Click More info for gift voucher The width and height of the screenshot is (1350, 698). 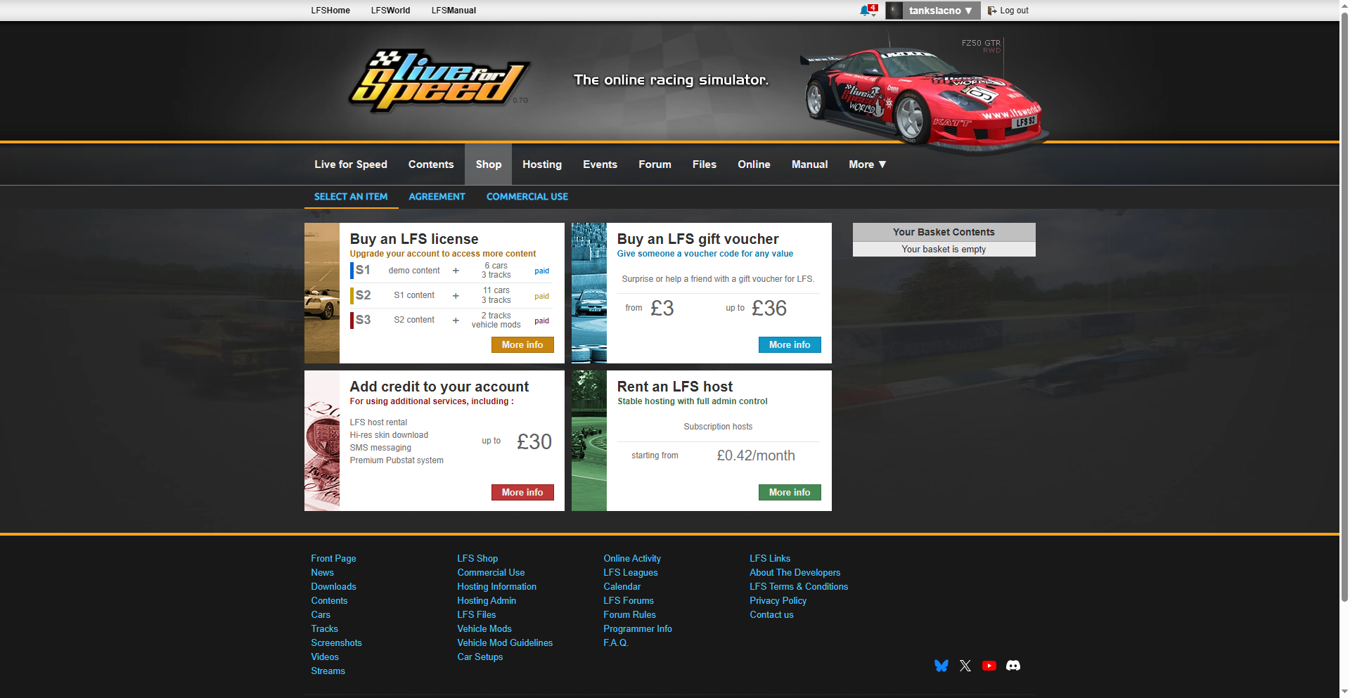pyautogui.click(x=790, y=345)
